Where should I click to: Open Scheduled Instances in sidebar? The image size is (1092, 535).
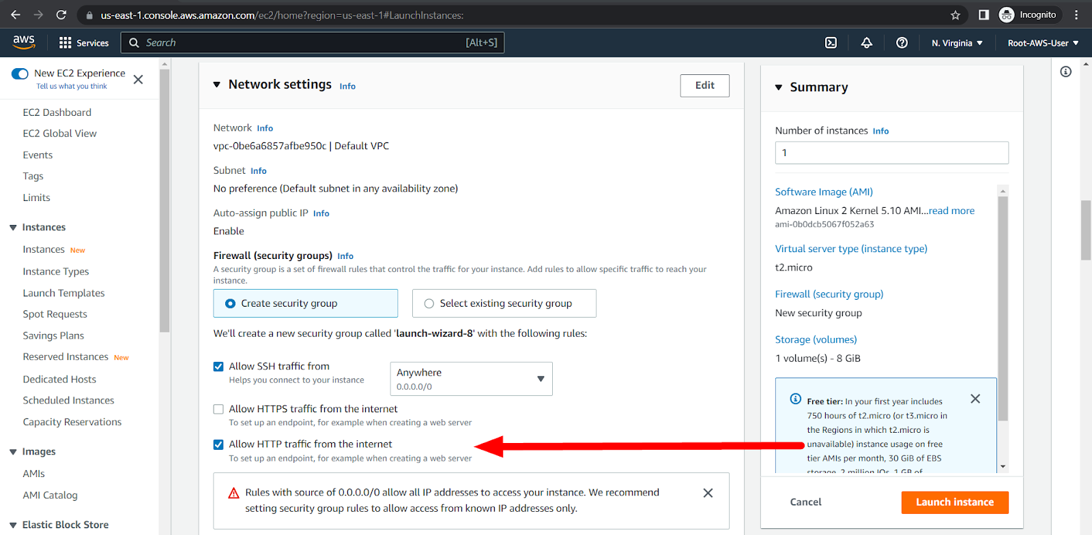[68, 401]
